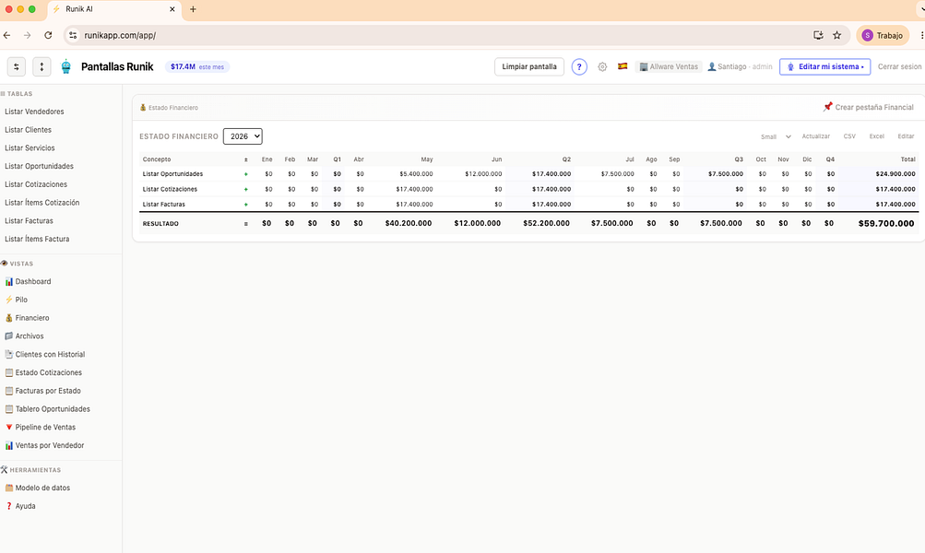Click the Runik robot logo icon

coord(66,66)
